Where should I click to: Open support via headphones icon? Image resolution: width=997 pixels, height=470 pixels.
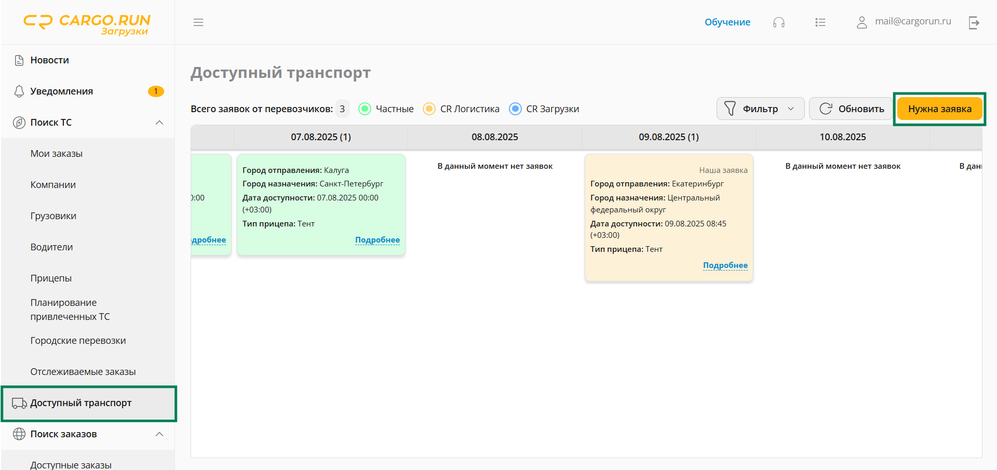click(x=778, y=22)
